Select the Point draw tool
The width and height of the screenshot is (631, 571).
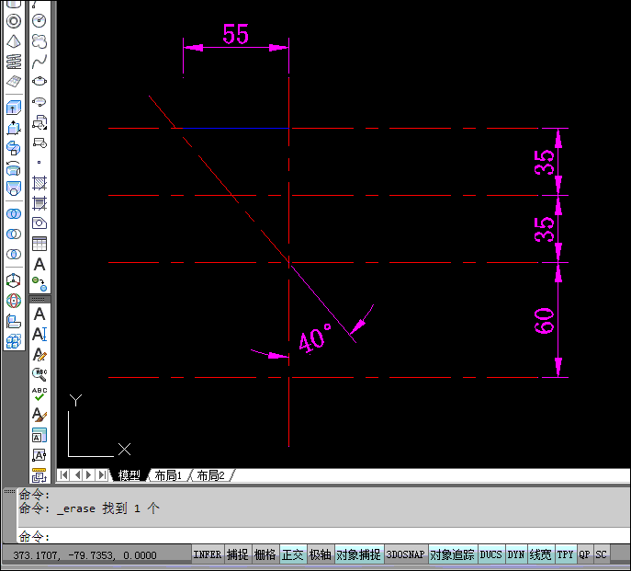(x=39, y=163)
